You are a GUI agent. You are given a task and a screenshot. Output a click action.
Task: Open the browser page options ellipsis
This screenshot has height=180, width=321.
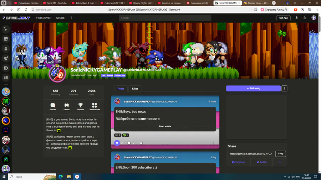point(251,10)
